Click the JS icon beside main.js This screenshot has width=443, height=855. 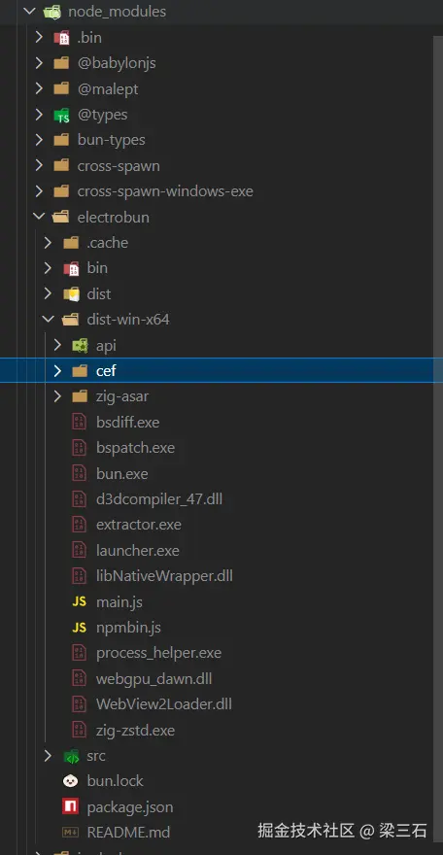pos(79,602)
